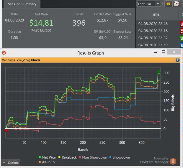Click the Big Blinds axis label
The image size is (183, 168).
click(x=173, y=103)
